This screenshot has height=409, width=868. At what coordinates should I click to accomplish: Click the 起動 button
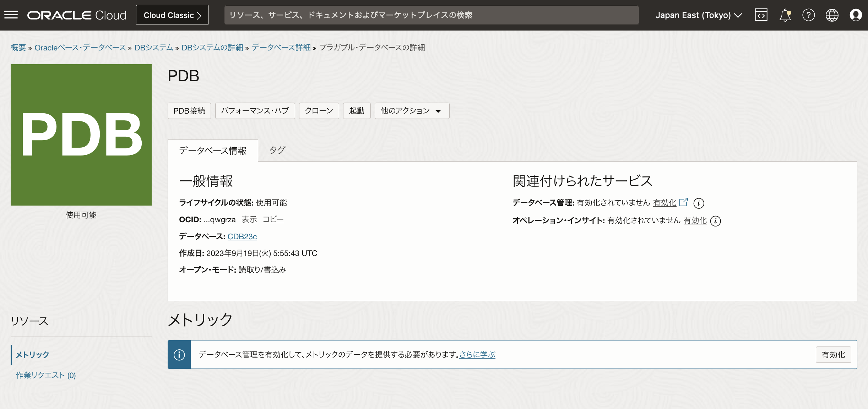(357, 111)
